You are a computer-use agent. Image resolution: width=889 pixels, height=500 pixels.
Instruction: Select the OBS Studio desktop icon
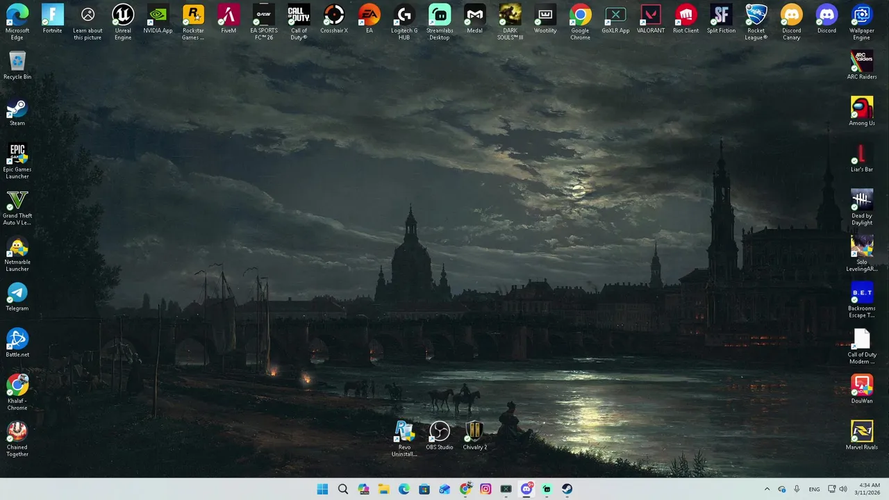click(440, 436)
